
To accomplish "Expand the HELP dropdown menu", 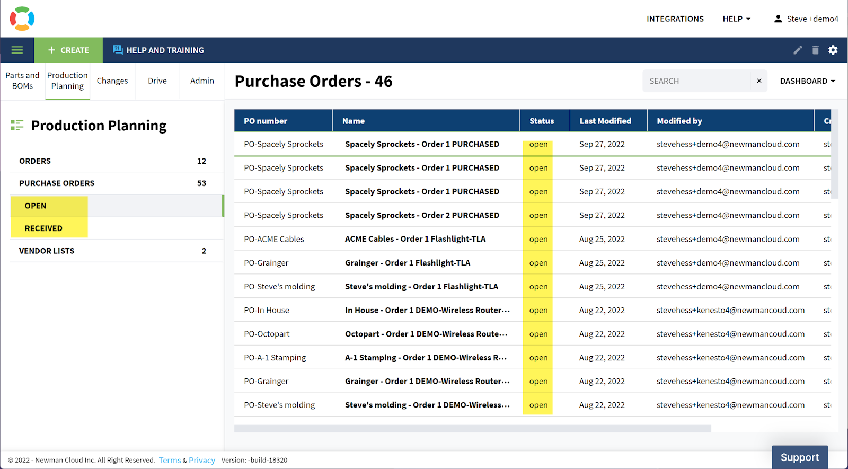I will pos(737,19).
